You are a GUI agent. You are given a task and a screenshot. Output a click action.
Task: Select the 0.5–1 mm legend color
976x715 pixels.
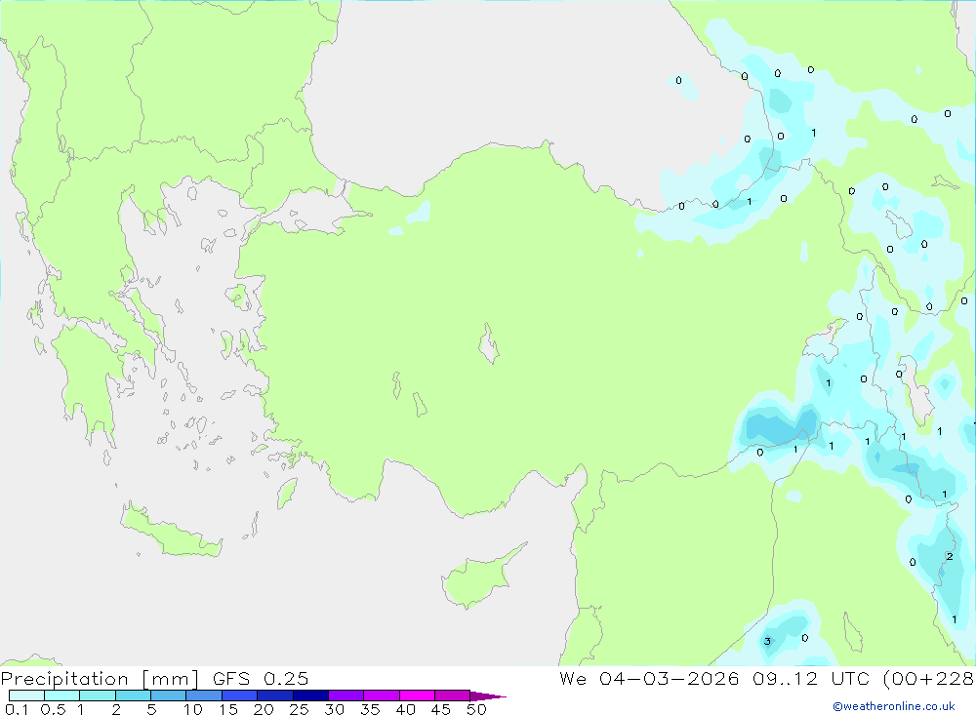tap(62, 695)
